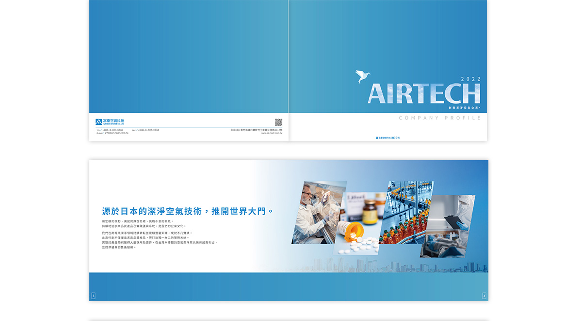Image resolution: width=582 pixels, height=321 pixels.
Task: Click the 2022 year label
Action: coord(470,79)
